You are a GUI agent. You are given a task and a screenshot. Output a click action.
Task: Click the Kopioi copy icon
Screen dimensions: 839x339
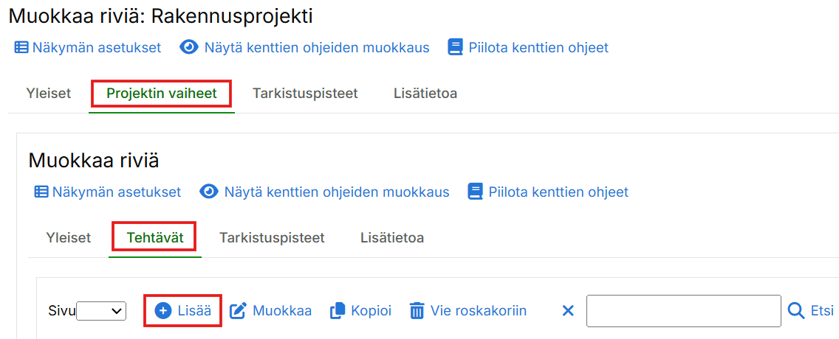pos(338,311)
